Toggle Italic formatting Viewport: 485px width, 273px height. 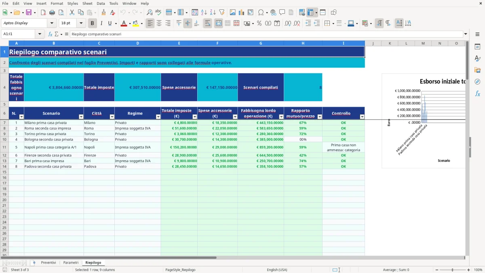coord(101,23)
